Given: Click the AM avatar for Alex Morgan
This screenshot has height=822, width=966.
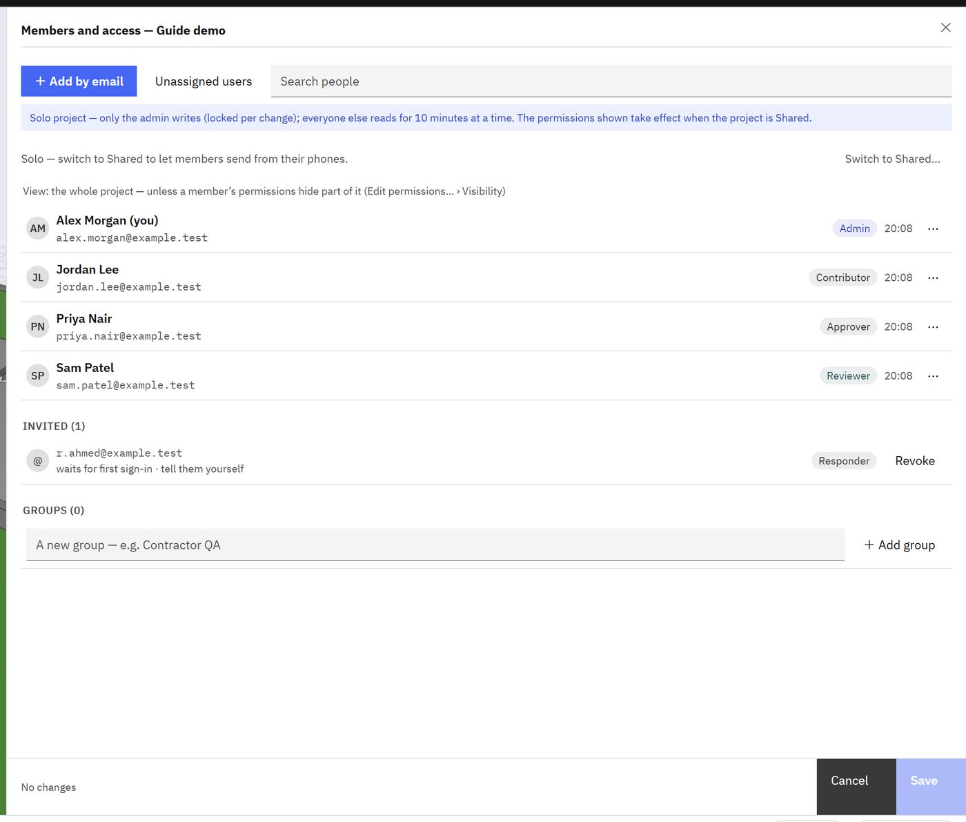Looking at the screenshot, I should point(37,228).
